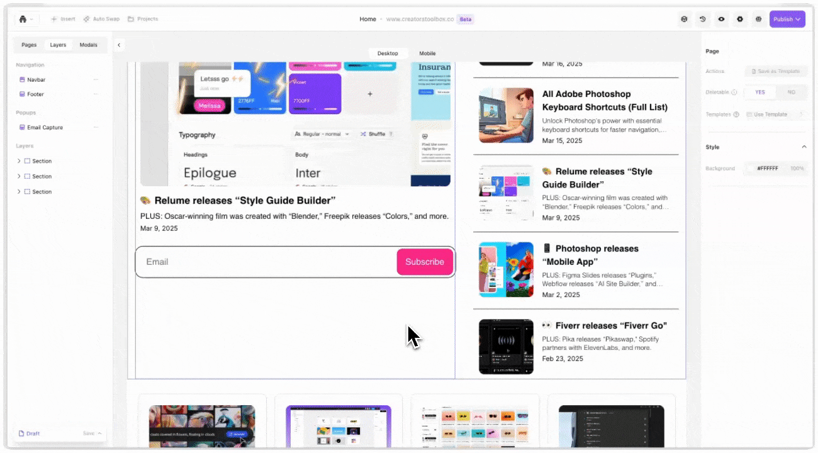This screenshot has height=453, width=818.
Task: Click the Deletable info icon
Action: pos(734,92)
